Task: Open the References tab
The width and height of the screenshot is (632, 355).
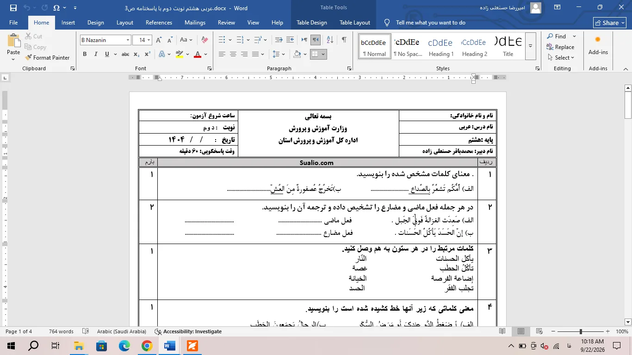Action: click(x=159, y=23)
